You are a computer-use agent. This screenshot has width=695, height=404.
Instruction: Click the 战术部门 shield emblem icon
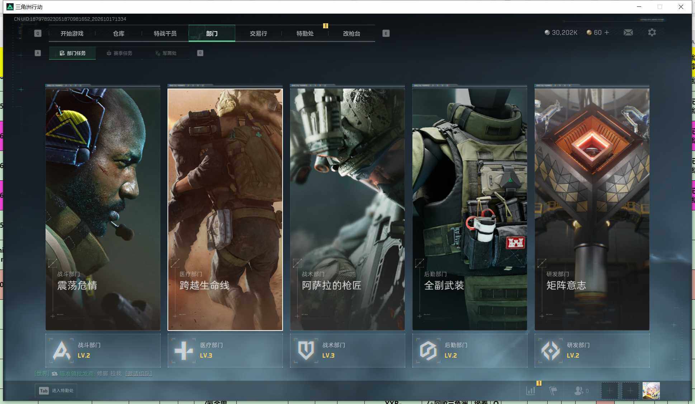(x=306, y=350)
